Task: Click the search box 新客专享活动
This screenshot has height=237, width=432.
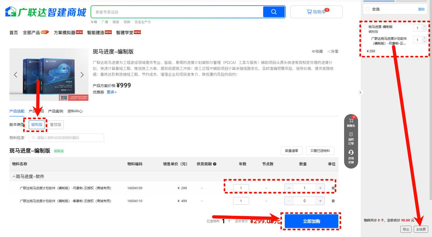Action: tap(177, 12)
